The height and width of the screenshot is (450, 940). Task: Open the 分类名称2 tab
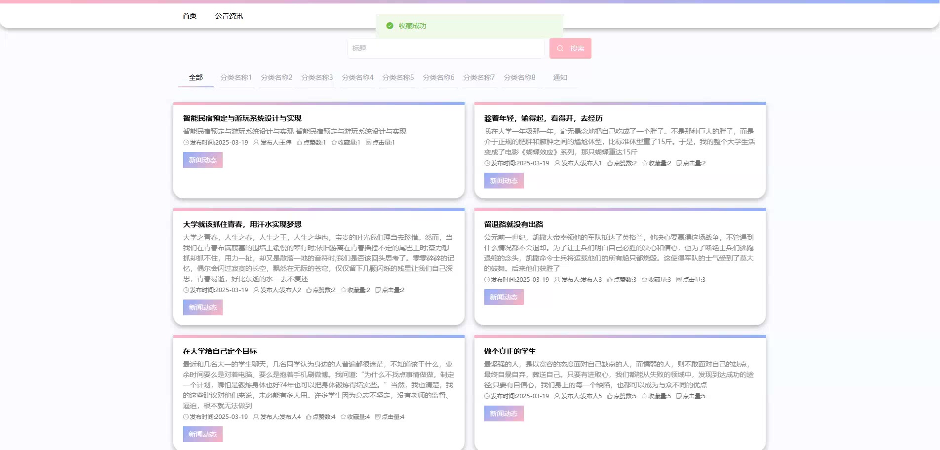pos(276,77)
